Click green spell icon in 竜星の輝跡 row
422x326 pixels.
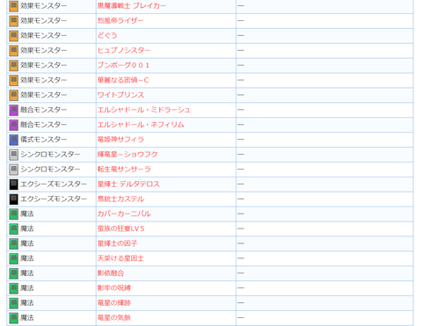(x=13, y=303)
